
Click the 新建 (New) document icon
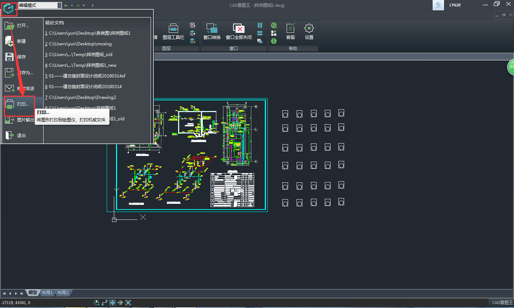click(10, 41)
